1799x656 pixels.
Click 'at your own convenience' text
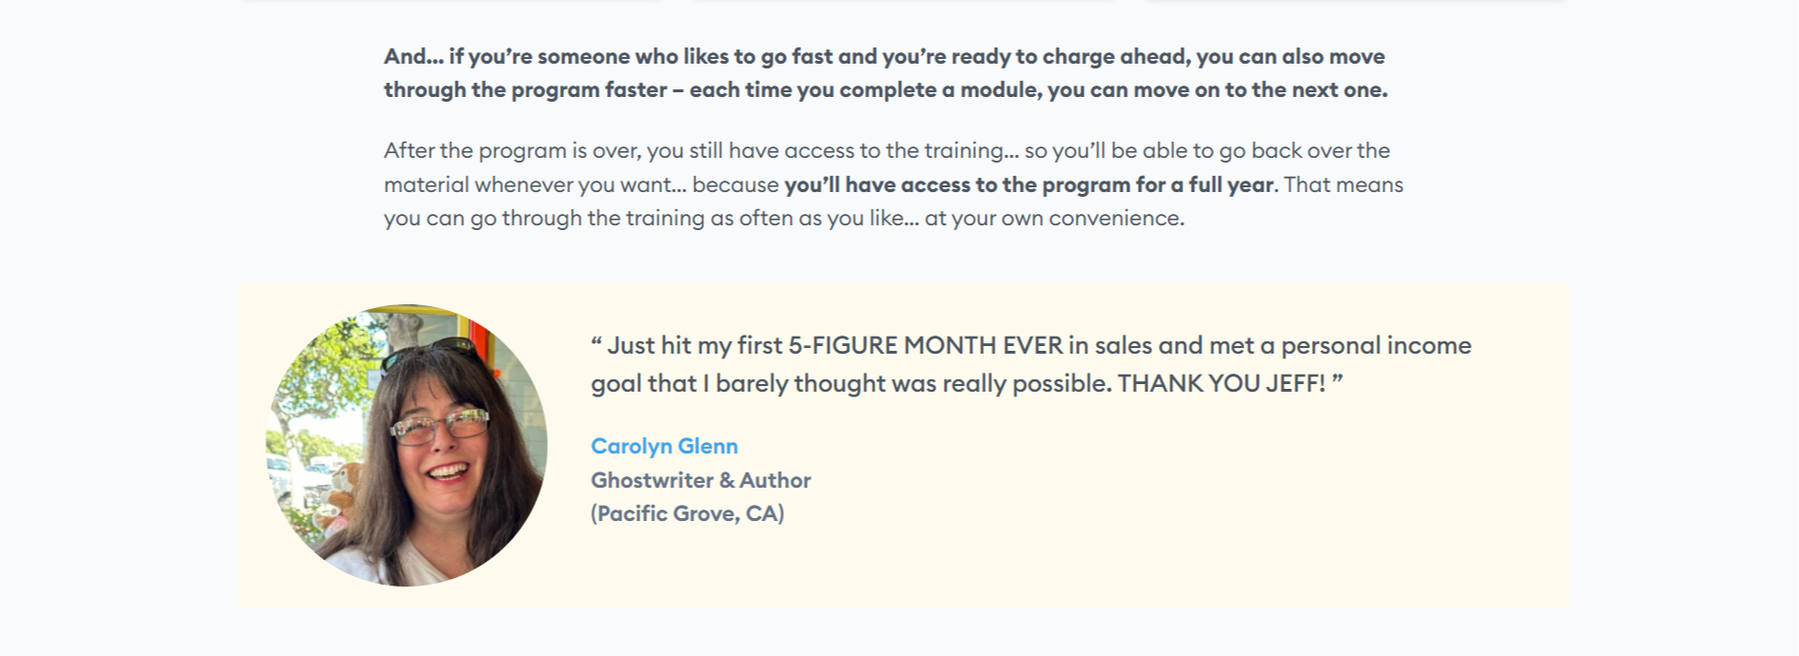tap(1054, 218)
